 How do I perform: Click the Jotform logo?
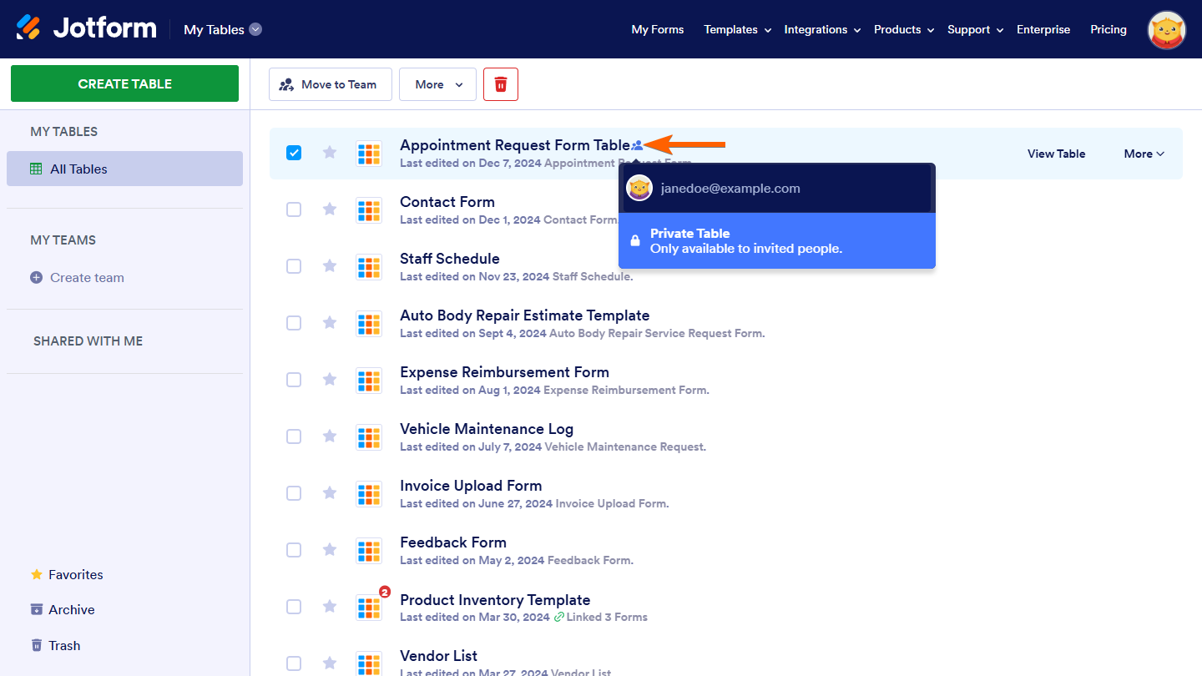coord(87,28)
